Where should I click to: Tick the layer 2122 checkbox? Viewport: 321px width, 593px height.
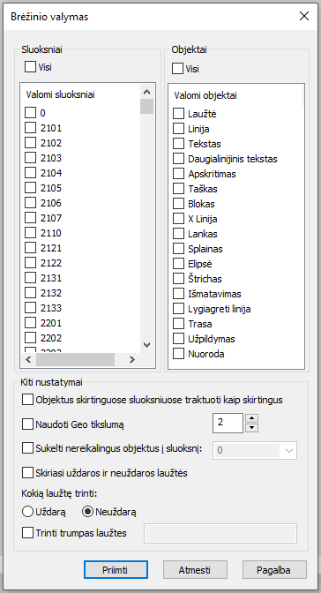(x=30, y=263)
